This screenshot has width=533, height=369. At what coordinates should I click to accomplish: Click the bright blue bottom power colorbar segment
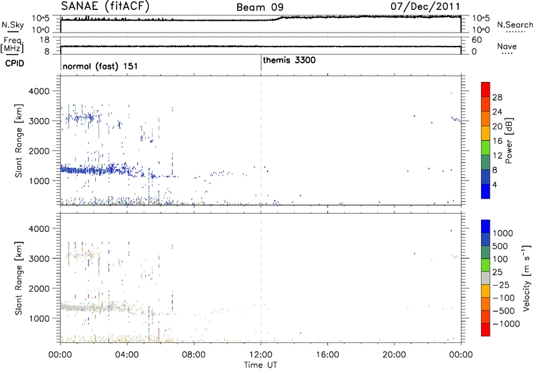(x=486, y=191)
